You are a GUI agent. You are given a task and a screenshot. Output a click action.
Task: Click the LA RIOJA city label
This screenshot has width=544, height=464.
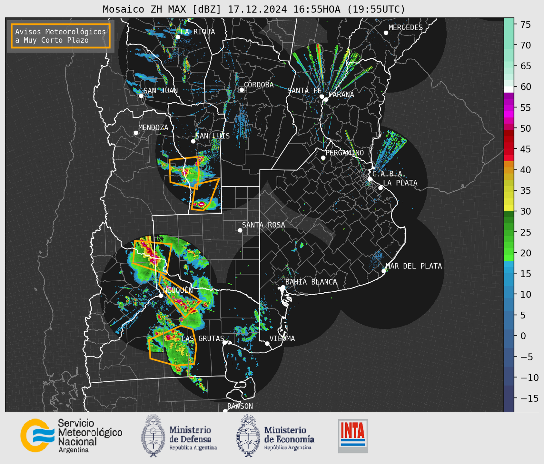198,32
